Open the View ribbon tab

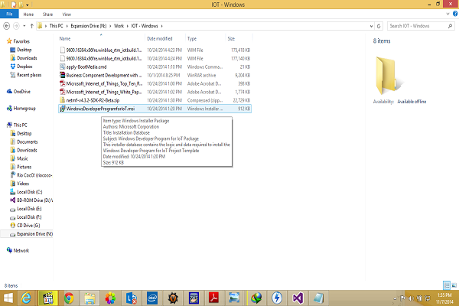(x=67, y=14)
